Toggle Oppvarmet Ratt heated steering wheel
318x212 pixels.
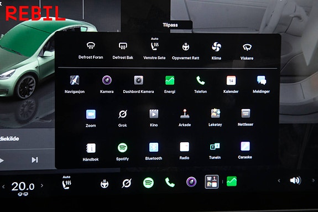185,51
